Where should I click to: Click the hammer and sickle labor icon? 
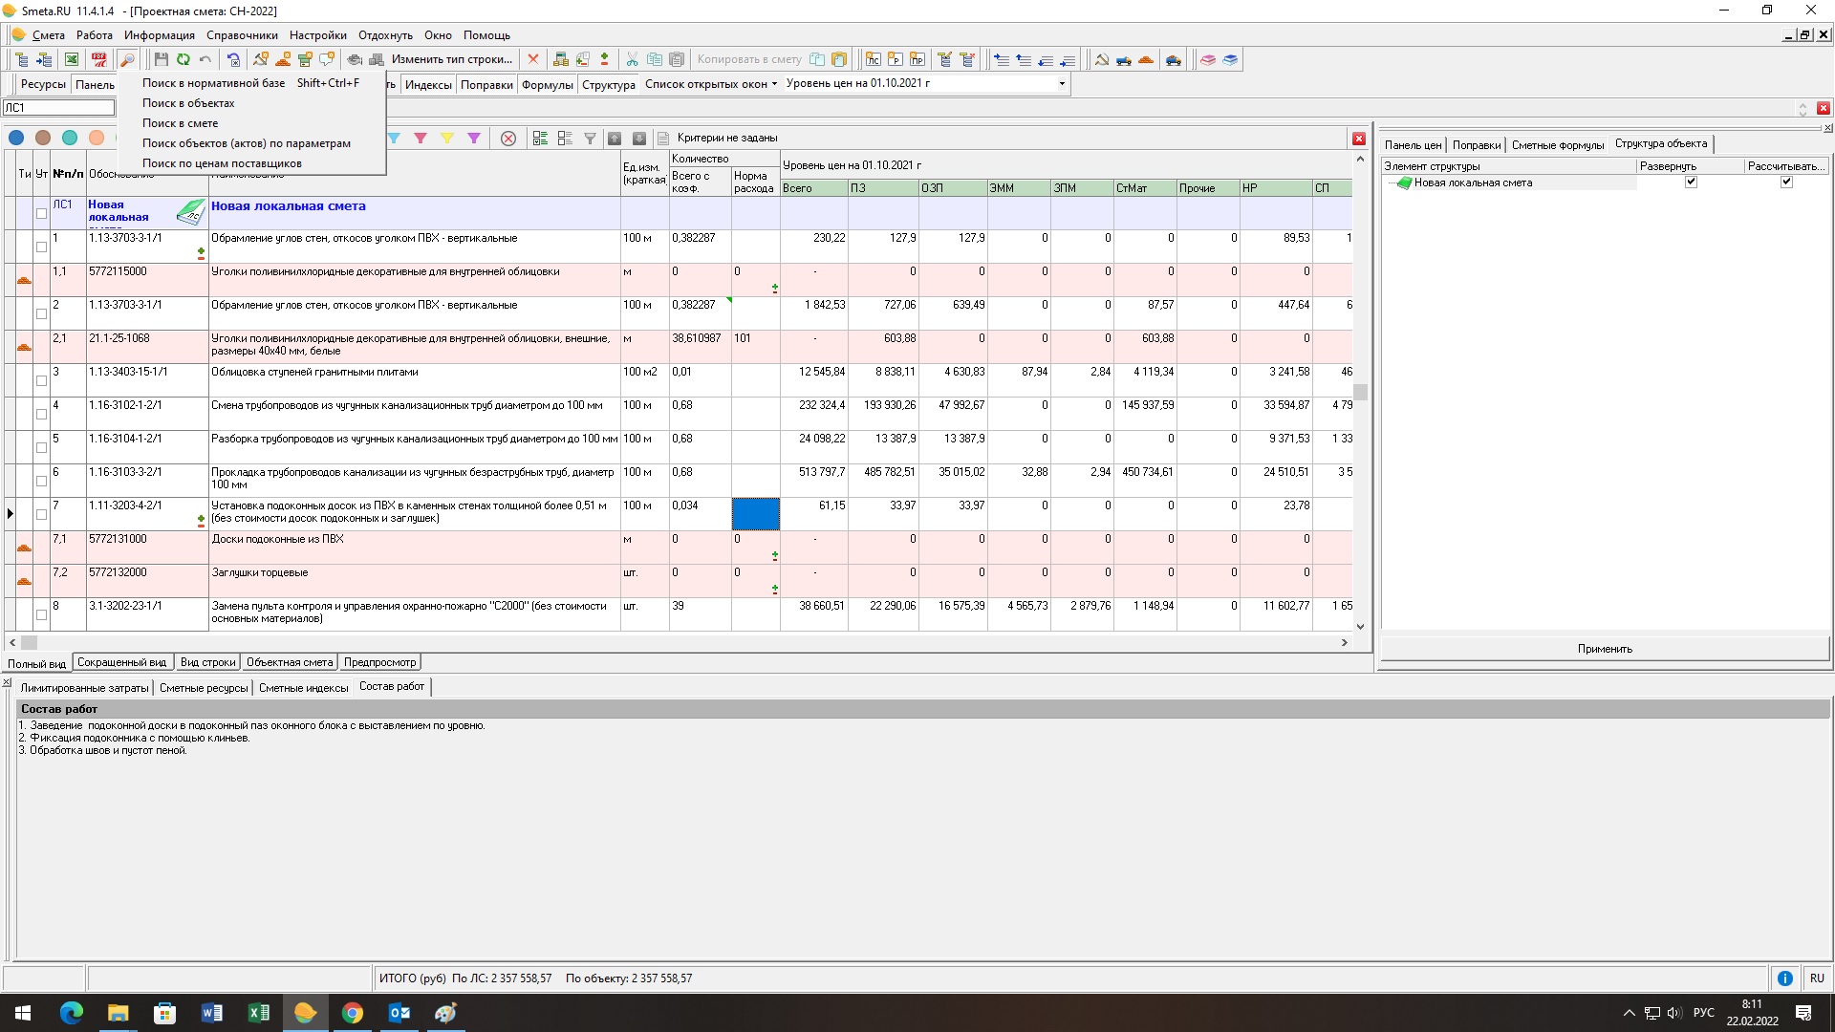click(x=1102, y=59)
